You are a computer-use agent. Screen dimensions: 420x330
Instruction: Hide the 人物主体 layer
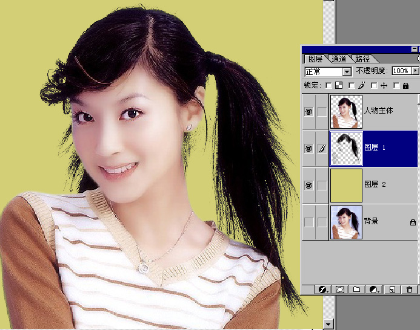[309, 112]
